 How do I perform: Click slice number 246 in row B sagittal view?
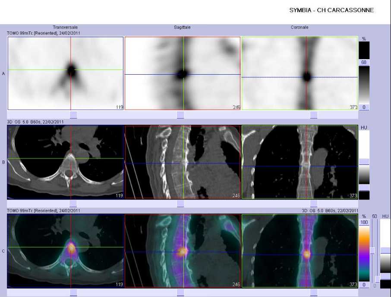click(236, 196)
